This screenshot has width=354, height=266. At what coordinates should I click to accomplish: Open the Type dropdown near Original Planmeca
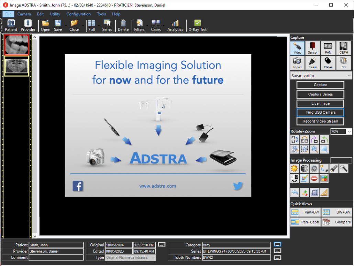pos(154,257)
